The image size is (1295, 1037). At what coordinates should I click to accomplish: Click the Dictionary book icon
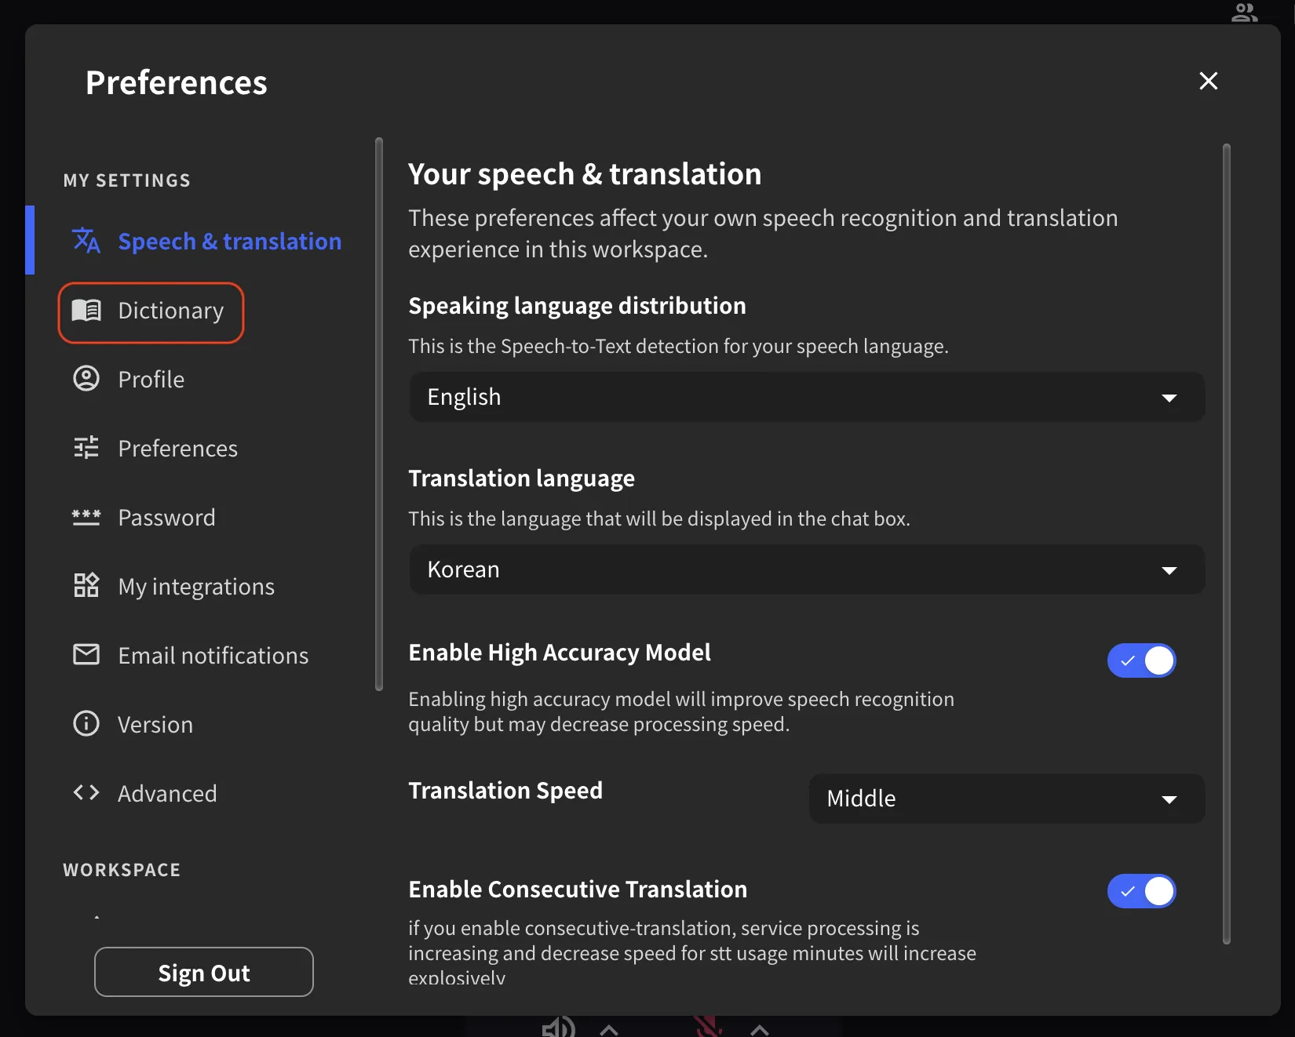pyautogui.click(x=86, y=311)
